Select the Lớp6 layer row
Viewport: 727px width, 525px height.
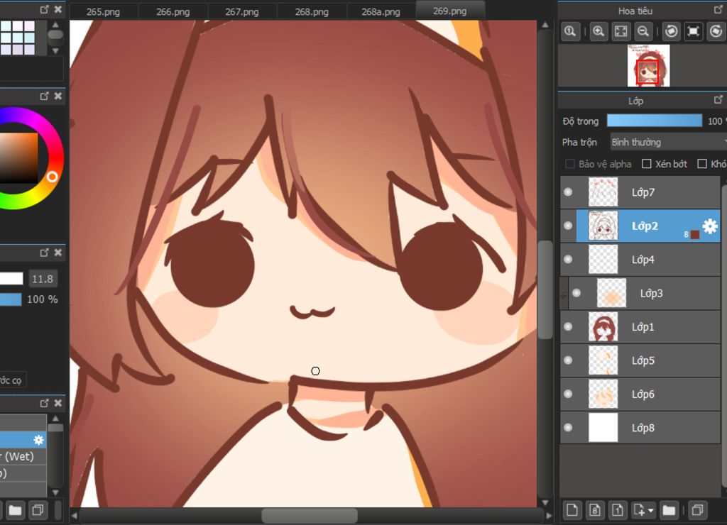tap(640, 394)
